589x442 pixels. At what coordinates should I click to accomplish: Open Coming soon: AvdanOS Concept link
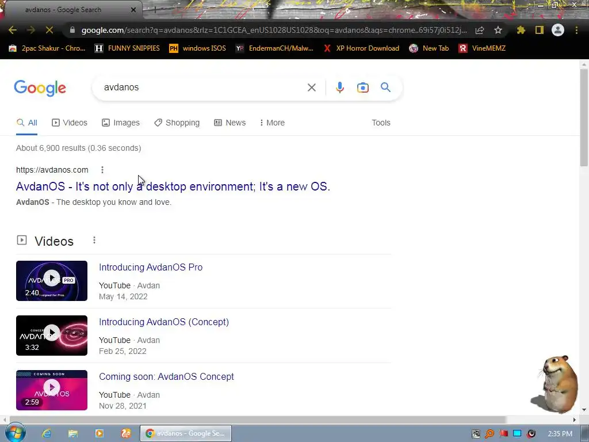coord(166,376)
